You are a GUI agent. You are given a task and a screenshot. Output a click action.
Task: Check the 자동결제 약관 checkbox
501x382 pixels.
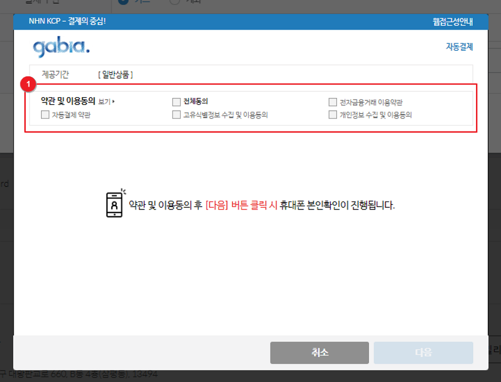(45, 115)
